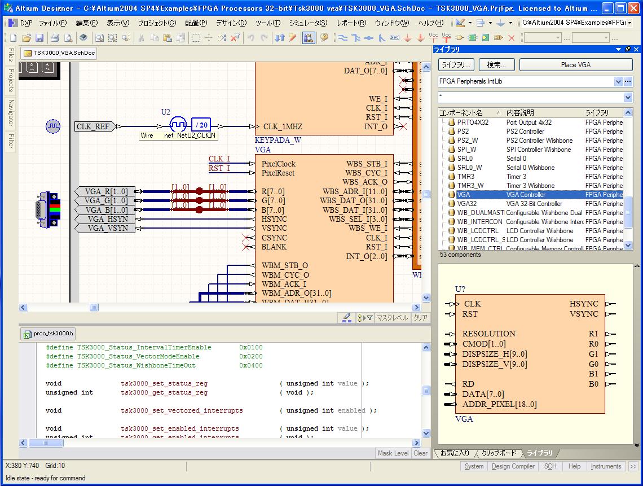Open the Design Compiler status button
The width and height of the screenshot is (643, 486).
[513, 466]
